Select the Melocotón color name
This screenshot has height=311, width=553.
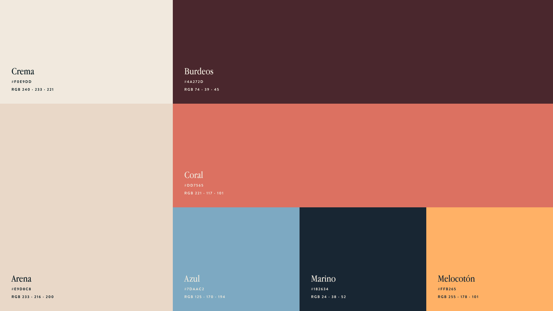(x=456, y=279)
